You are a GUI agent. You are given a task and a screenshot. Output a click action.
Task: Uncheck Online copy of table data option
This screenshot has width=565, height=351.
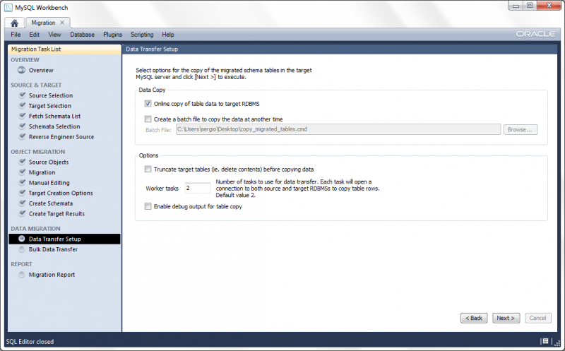[148, 104]
